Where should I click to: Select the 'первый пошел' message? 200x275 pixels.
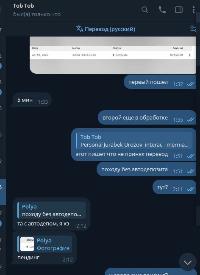click(160, 82)
